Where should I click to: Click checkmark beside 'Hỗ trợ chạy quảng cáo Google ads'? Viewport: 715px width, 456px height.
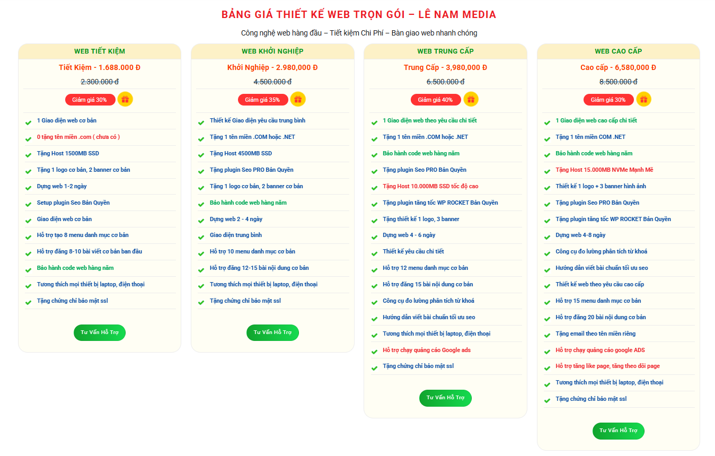[x=374, y=351]
